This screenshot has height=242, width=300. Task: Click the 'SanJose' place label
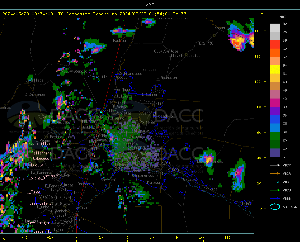[x=149, y=70]
